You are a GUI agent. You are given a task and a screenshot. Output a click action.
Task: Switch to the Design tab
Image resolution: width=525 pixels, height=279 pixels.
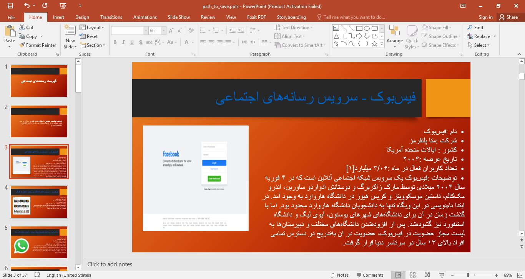[x=82, y=17]
